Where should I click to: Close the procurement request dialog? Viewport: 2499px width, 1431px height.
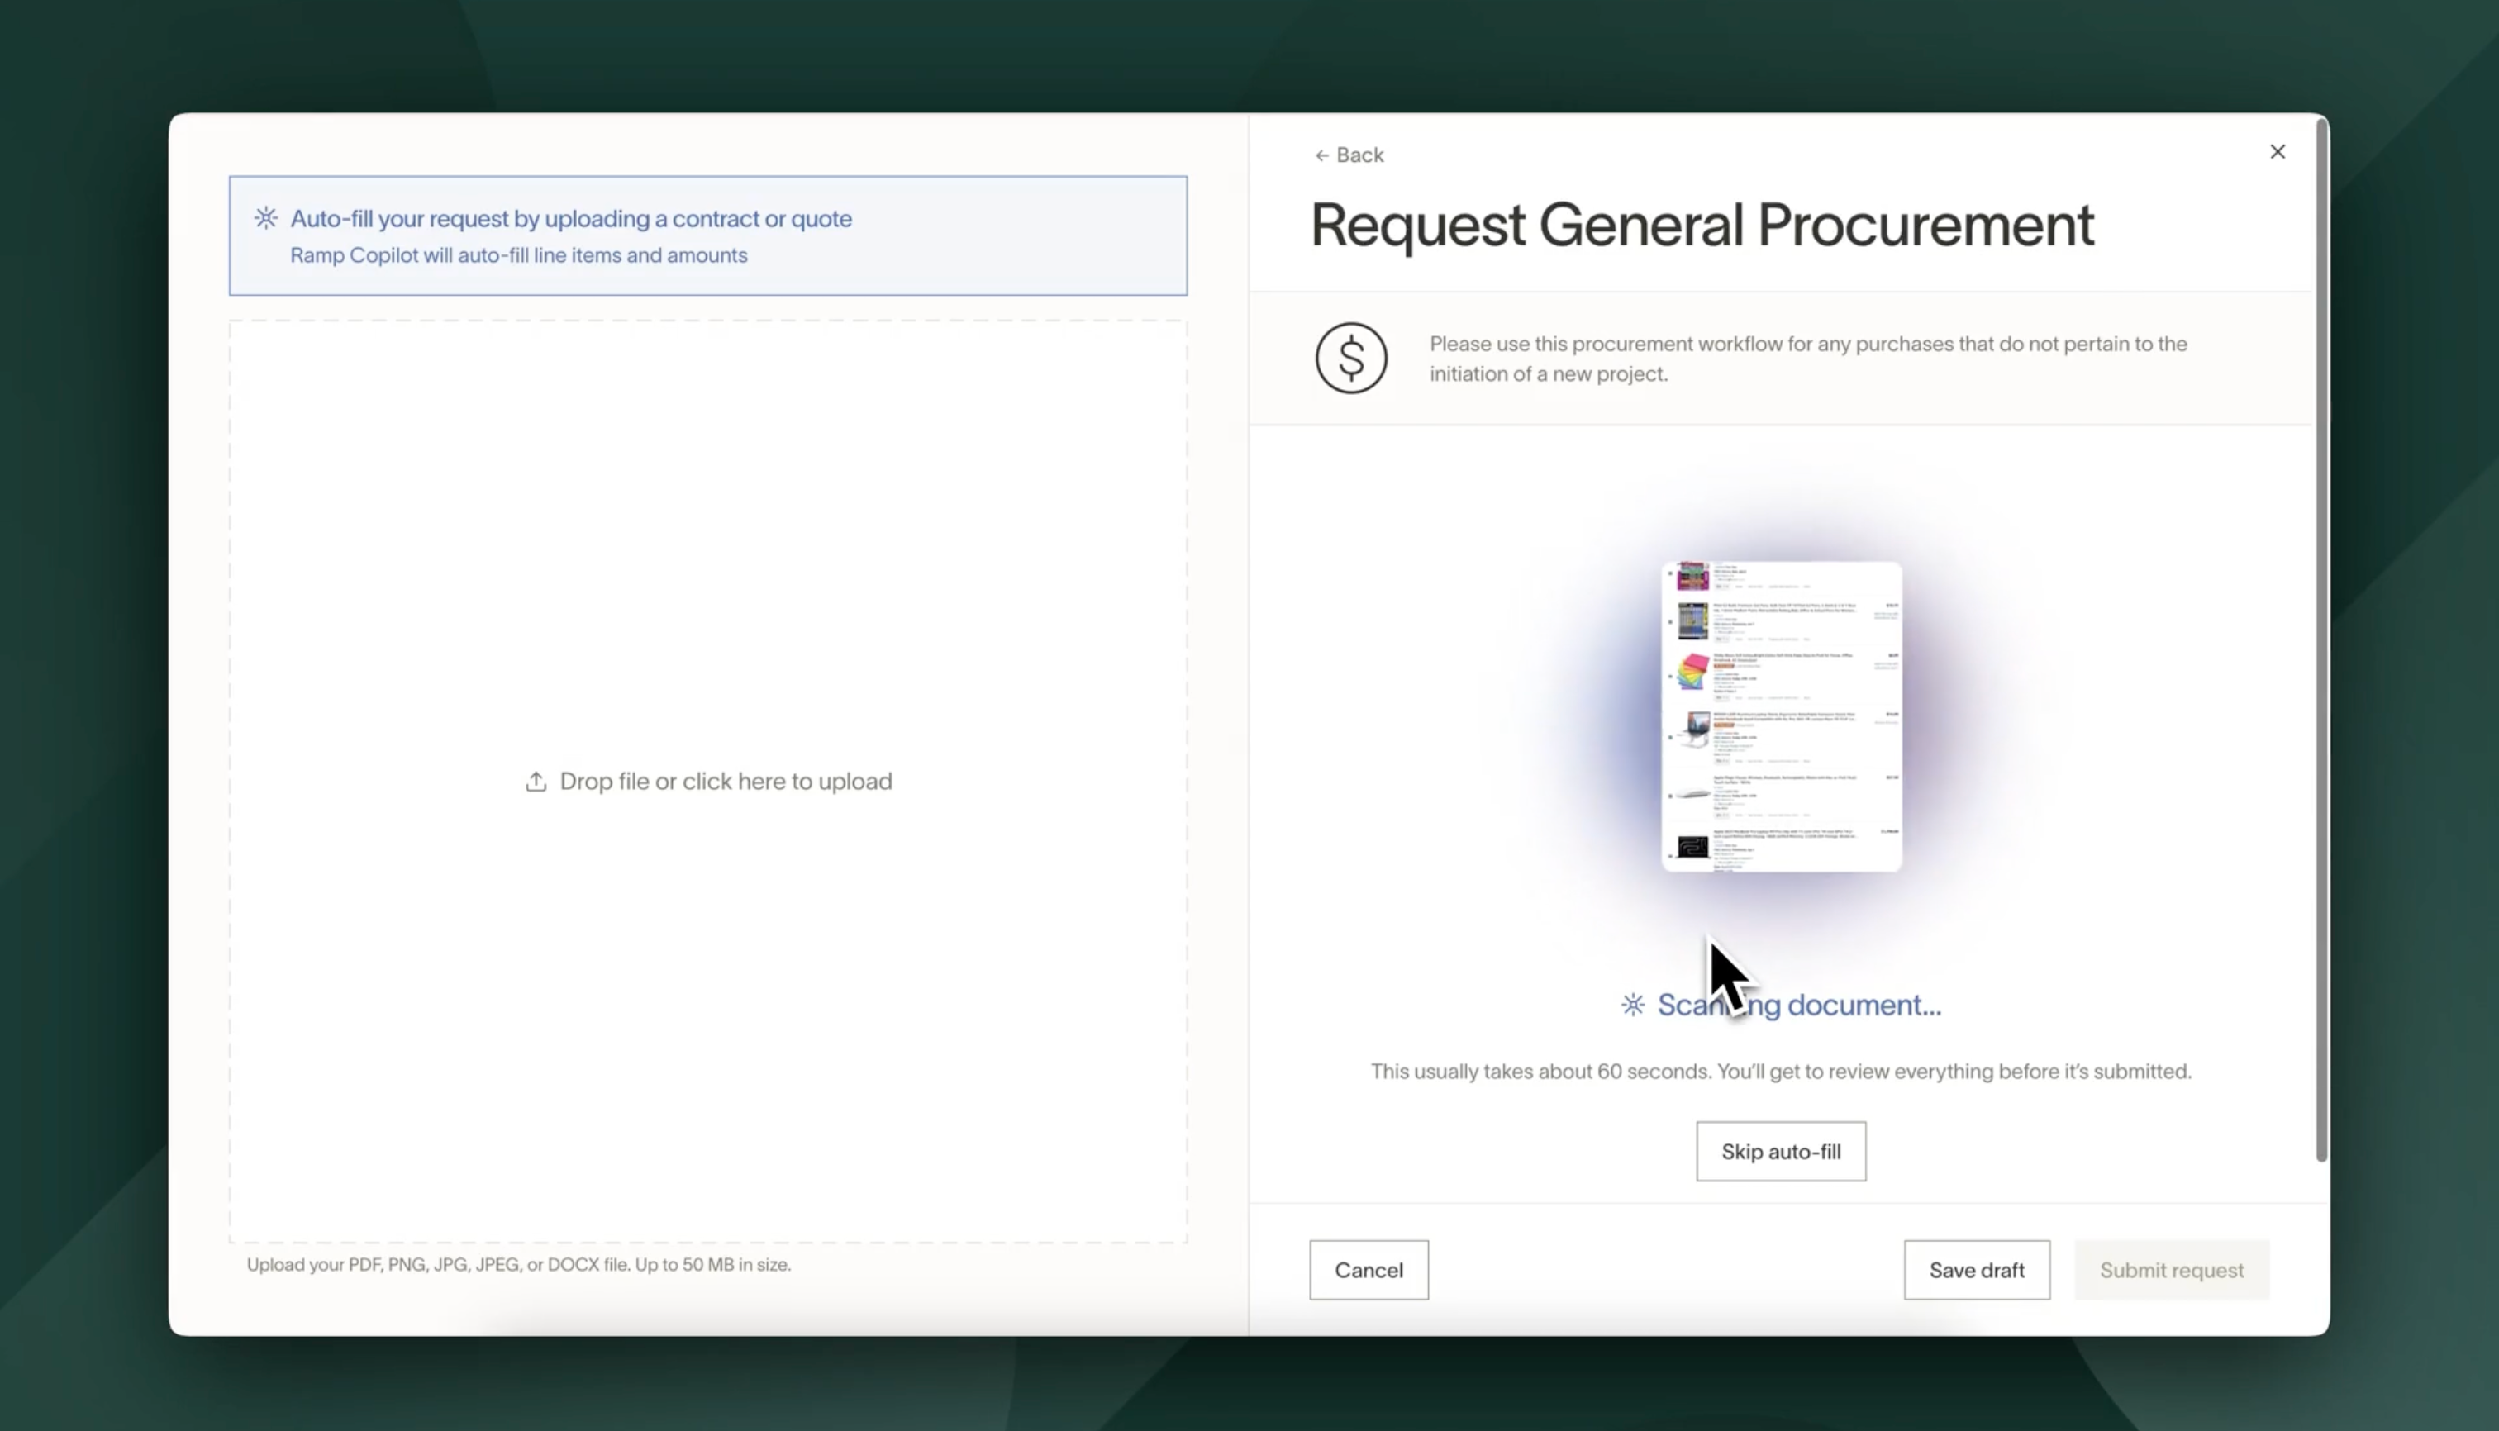pyautogui.click(x=2277, y=151)
